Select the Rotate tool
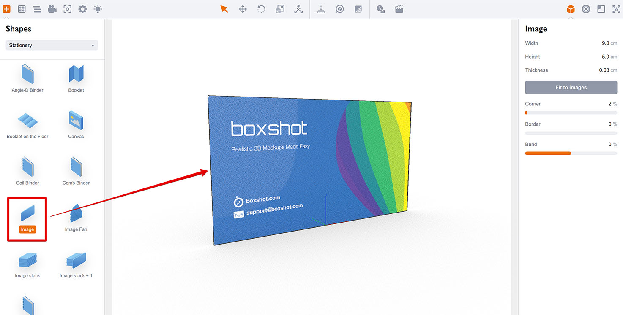This screenshot has width=623, height=315. point(261,8)
